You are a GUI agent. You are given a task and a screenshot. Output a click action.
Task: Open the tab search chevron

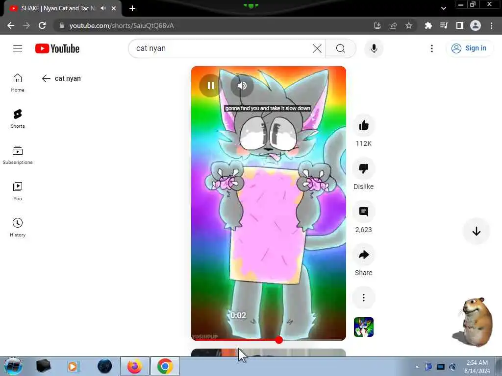(443, 8)
